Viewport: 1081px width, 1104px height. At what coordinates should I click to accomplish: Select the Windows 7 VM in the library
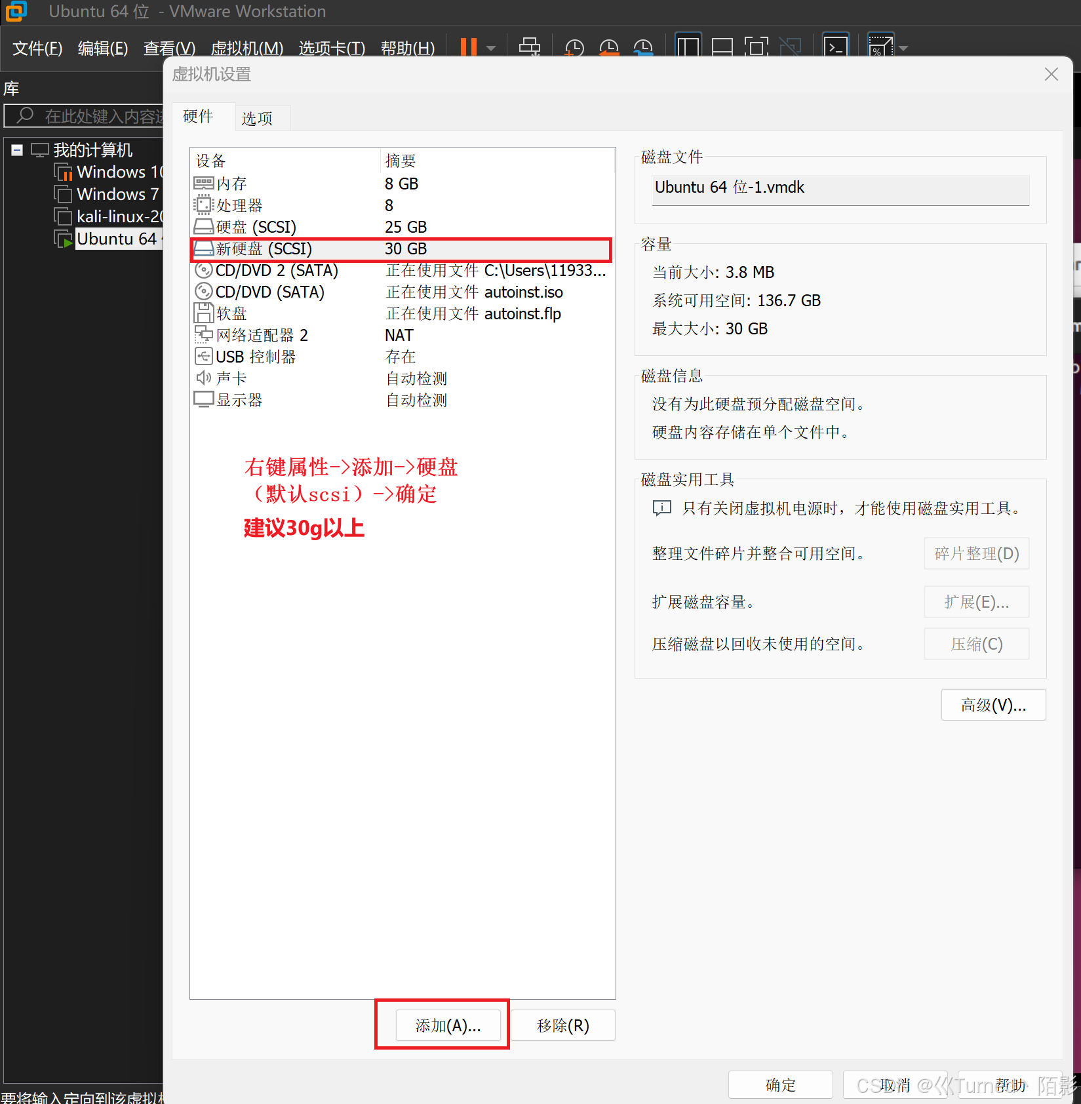pyautogui.click(x=109, y=194)
